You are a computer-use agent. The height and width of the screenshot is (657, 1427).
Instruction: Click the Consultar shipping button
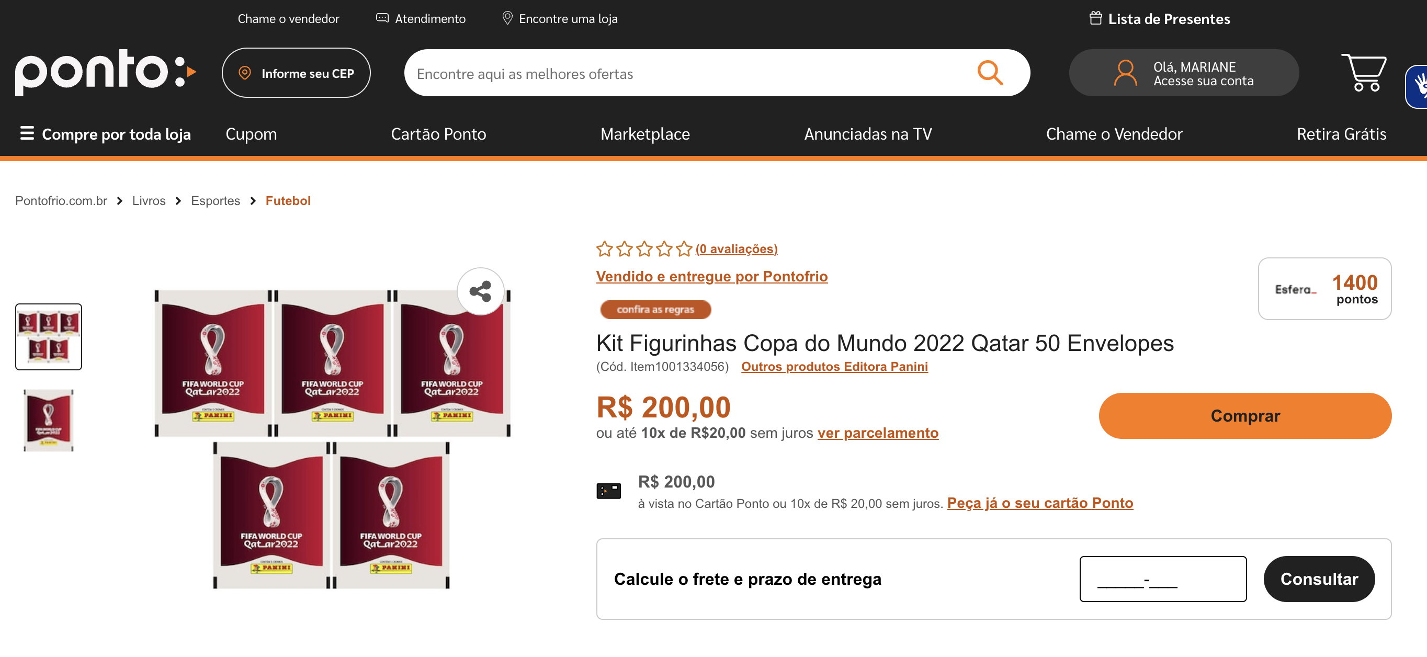pyautogui.click(x=1319, y=579)
